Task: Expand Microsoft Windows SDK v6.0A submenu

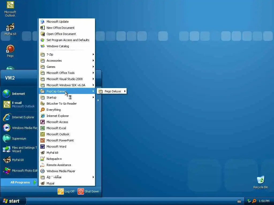Action: [x=67, y=85]
